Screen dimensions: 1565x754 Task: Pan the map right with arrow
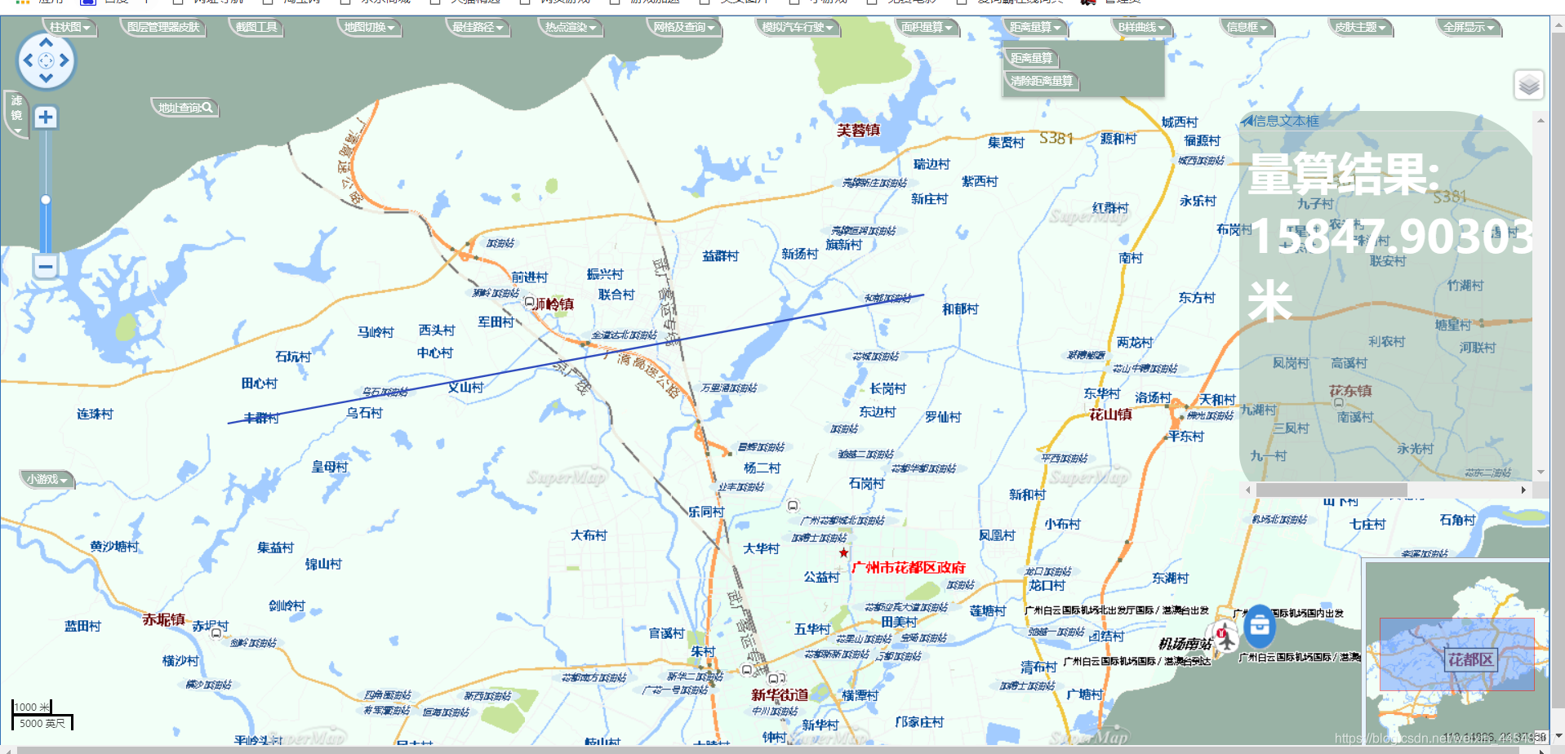[x=64, y=60]
